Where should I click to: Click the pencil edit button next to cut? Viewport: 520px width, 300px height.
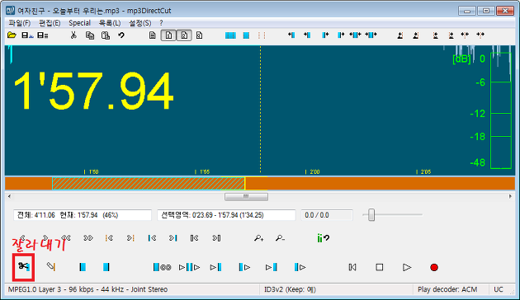click(50, 266)
